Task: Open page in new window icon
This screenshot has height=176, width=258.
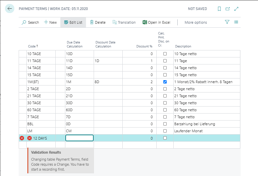Action: (228, 9)
